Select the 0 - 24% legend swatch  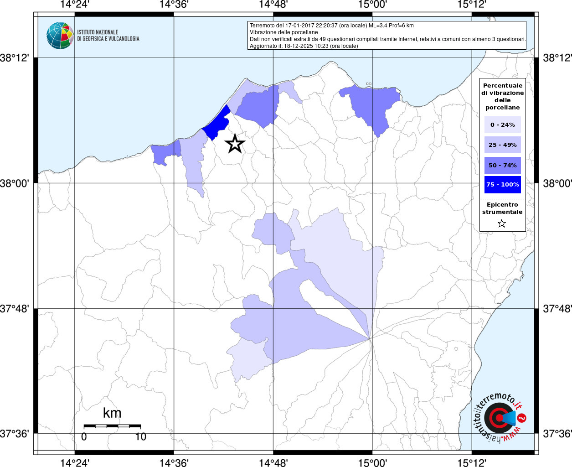pyautogui.click(x=502, y=125)
